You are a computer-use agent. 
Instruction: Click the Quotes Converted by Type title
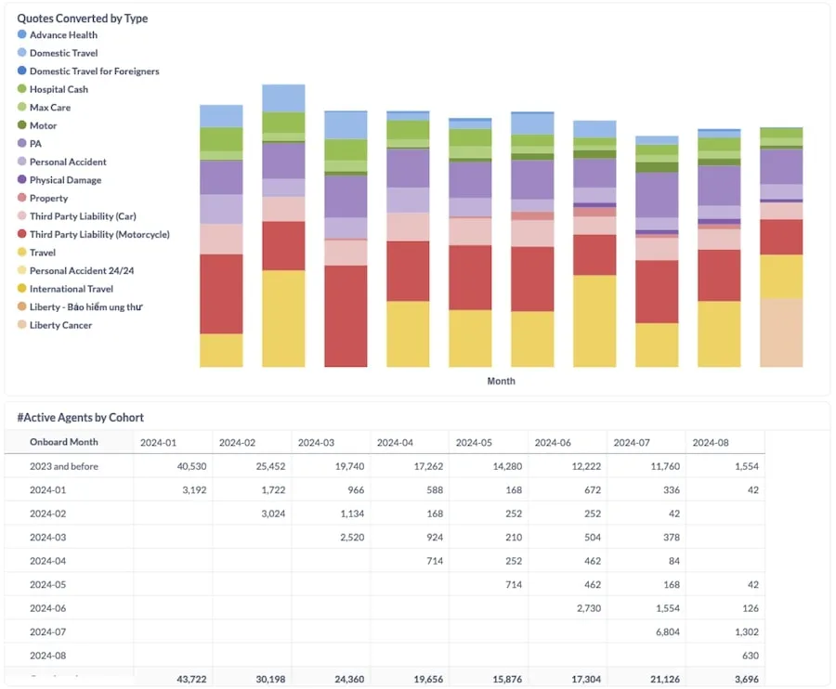(83, 19)
